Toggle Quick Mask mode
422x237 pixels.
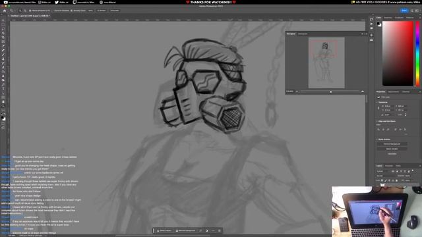(x=3, y=124)
